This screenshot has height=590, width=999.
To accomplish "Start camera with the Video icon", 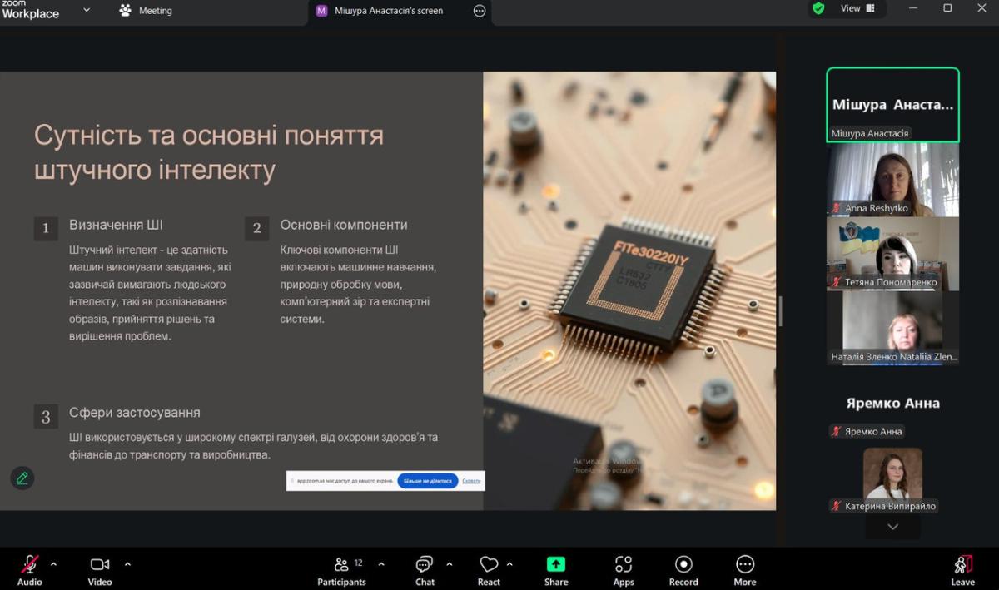I will point(100,564).
